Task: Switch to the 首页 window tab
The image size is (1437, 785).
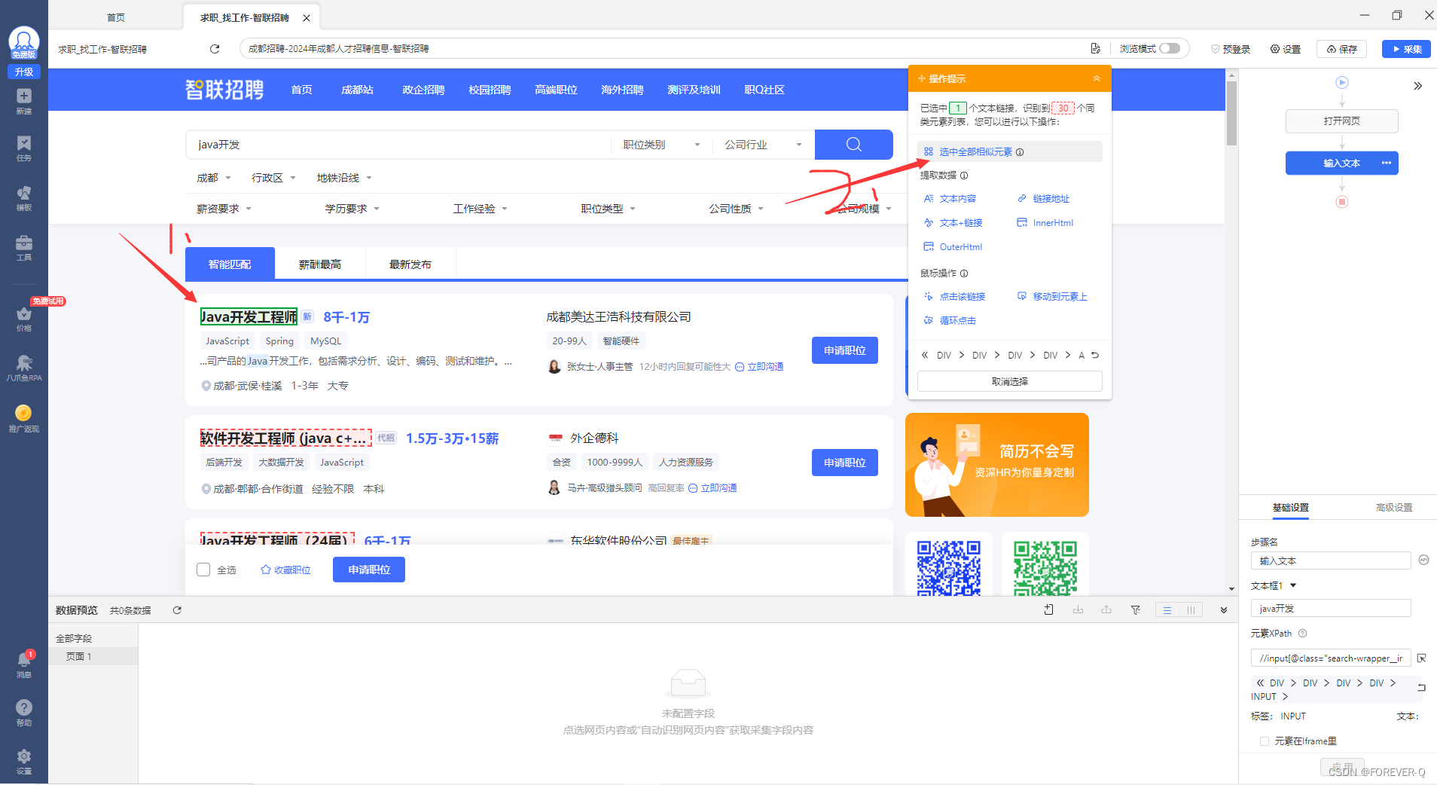Action: tap(116, 17)
